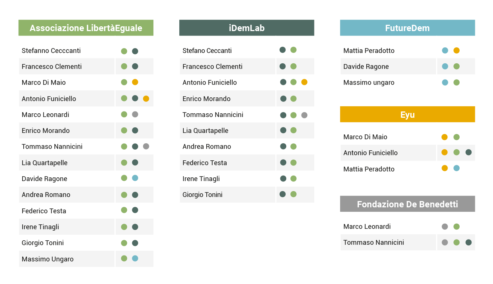Click the light blue dot beside Massimo Ungaro in LibertàEguale

(135, 258)
